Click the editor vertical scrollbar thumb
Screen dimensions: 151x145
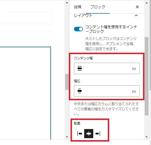67,82
